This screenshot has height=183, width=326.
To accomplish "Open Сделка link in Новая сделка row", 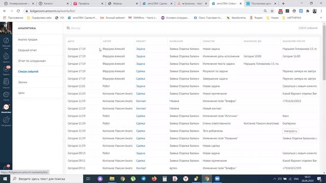I will [x=141, y=146].
